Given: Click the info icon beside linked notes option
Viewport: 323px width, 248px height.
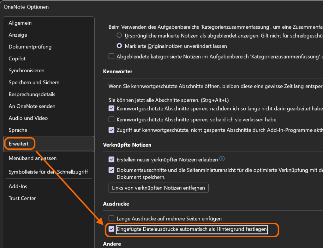Looking at the screenshot, I should click(222, 159).
